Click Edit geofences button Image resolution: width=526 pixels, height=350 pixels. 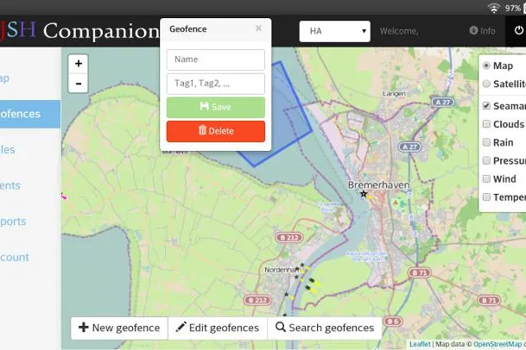218,328
